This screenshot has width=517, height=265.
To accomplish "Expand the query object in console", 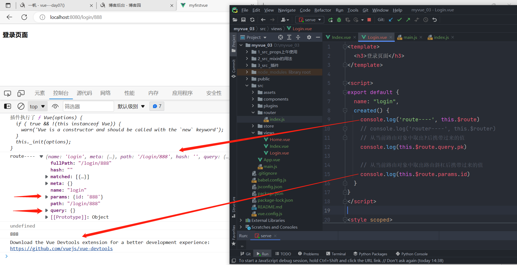I will tap(47, 210).
